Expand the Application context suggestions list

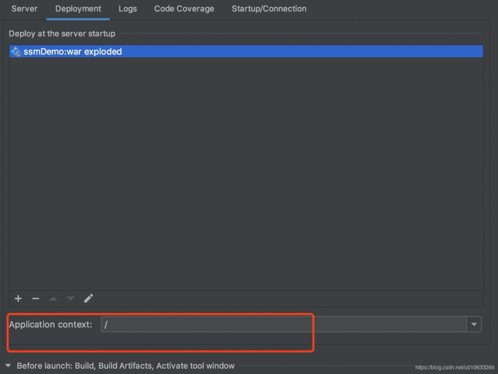[474, 324]
